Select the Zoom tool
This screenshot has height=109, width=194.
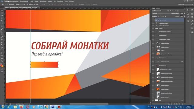tap(2, 61)
